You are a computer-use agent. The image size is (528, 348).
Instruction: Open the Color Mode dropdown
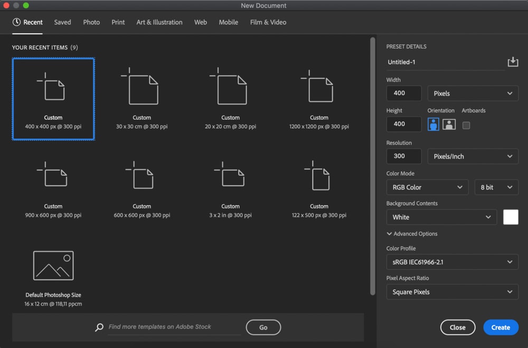coord(427,187)
